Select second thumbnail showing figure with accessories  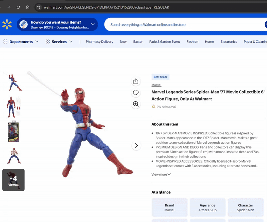13,107
